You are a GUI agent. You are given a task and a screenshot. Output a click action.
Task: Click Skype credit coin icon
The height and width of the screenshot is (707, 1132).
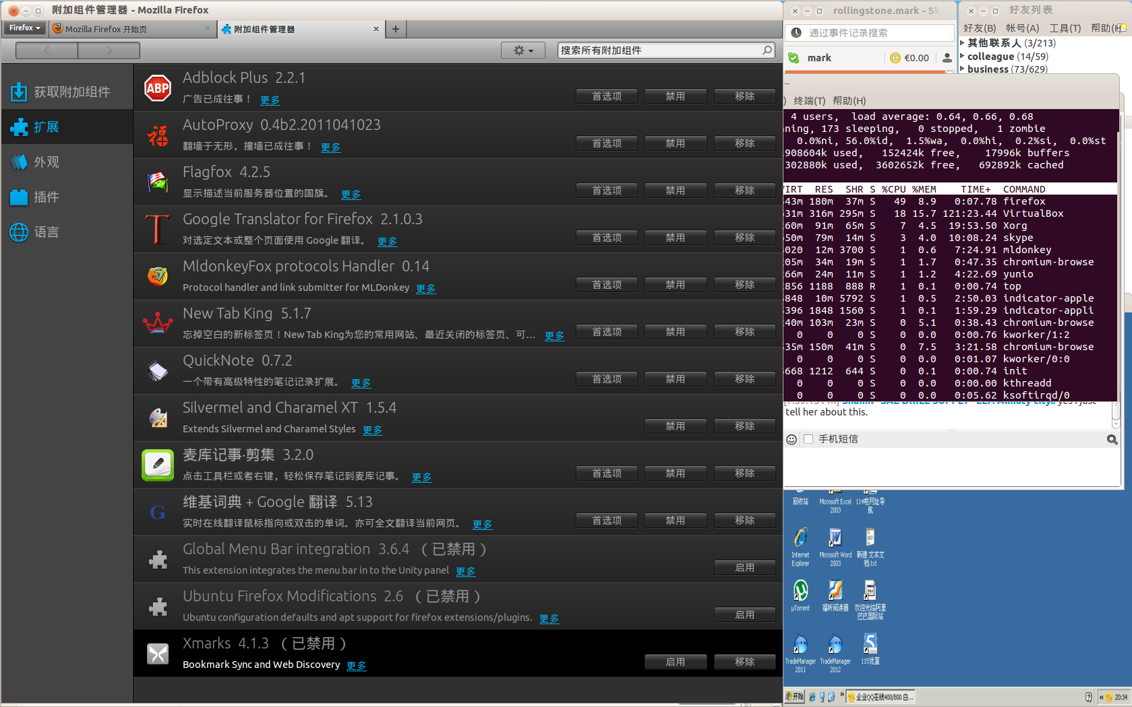tap(895, 58)
